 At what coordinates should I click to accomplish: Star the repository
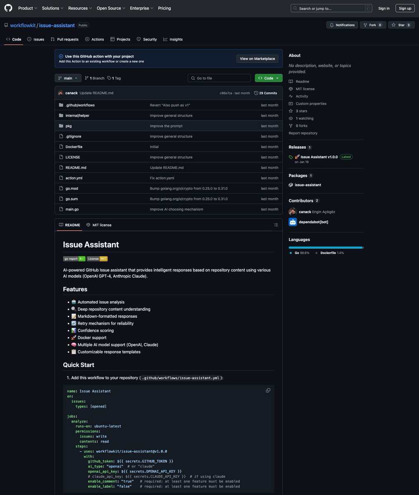(401, 25)
